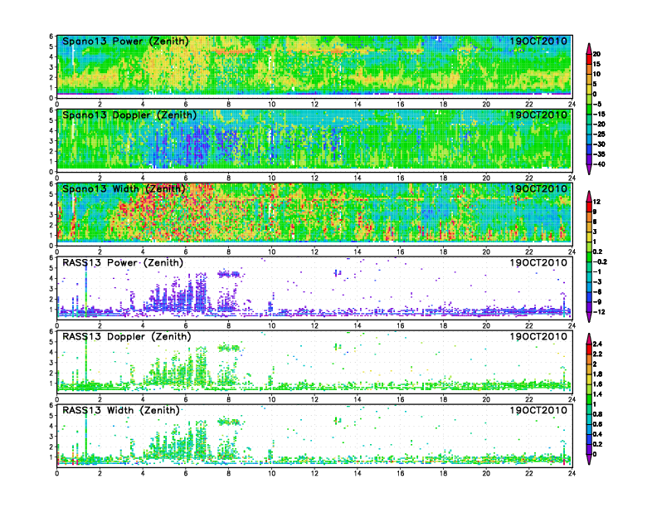Click the '2.4' label on the bottom colorbar
Image resolution: width=657 pixels, height=508 pixels.
point(597,344)
